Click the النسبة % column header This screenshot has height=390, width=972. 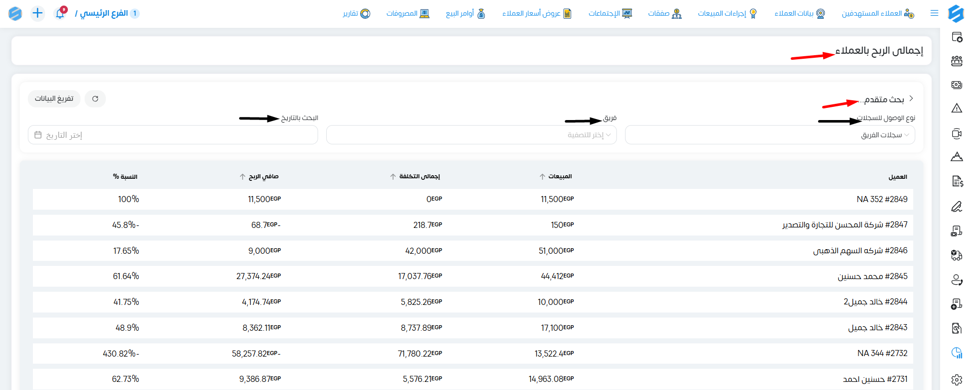tap(125, 177)
